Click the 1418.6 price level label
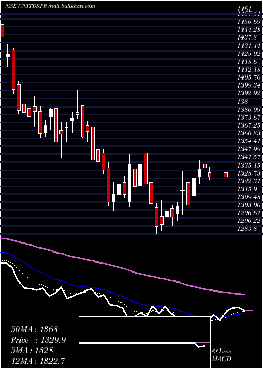The width and height of the screenshot is (263, 369). [247, 62]
